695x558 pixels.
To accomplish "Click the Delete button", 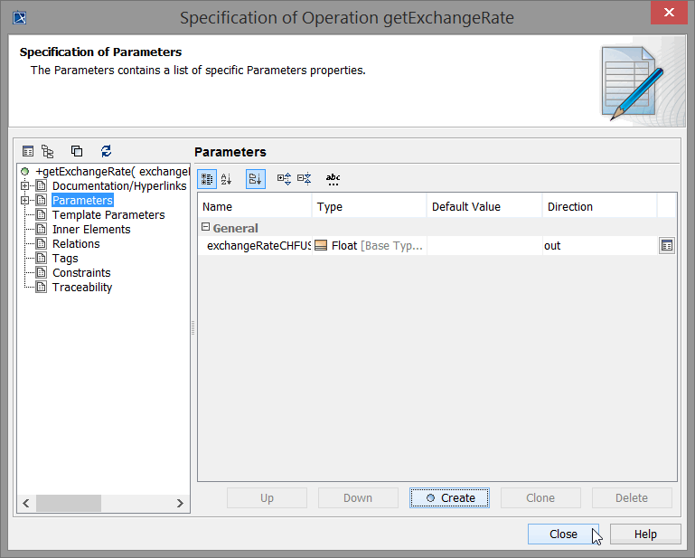I will coord(632,498).
